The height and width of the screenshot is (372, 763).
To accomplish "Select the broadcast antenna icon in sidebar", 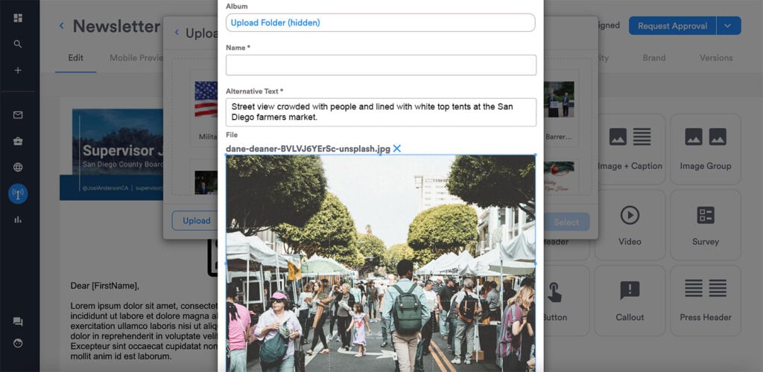I will click(x=18, y=193).
